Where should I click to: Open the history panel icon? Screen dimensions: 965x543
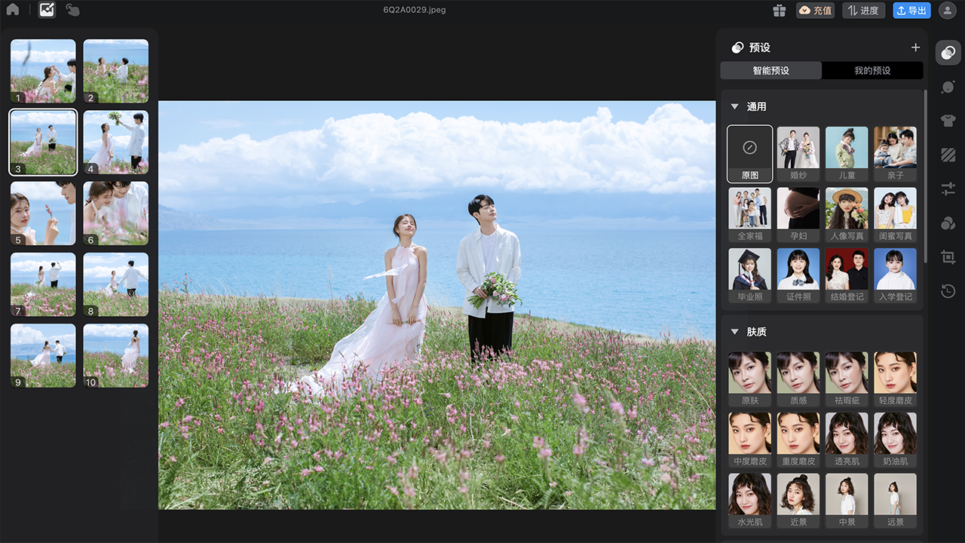[948, 290]
